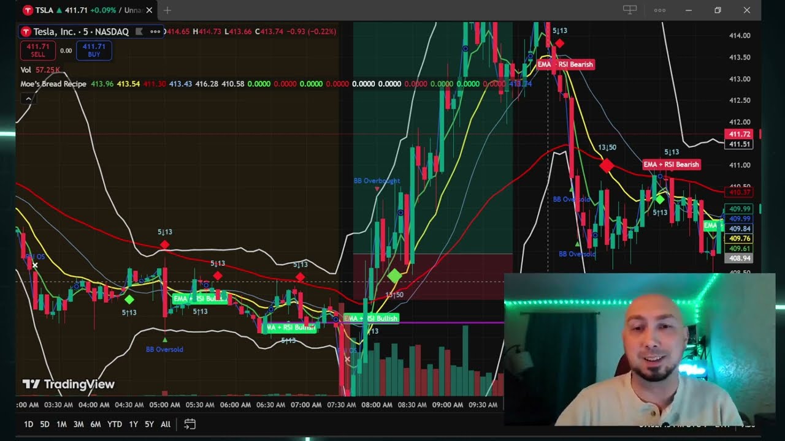Screen dimensions: 785x441
Task: Click the 13↓50 red diamond marker
Action: 607,165
